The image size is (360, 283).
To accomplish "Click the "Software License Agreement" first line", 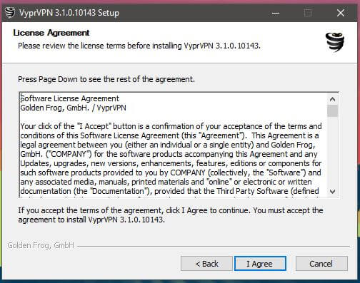I will 69,98.
